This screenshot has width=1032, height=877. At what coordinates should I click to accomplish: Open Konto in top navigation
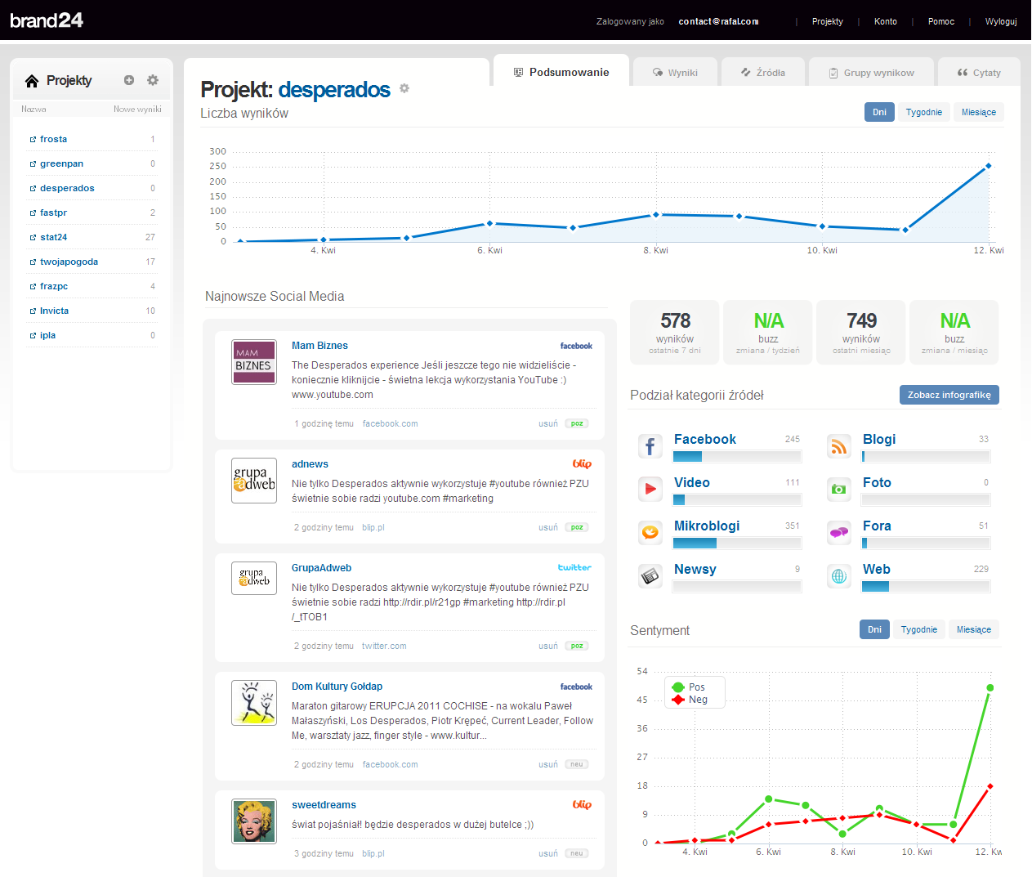(886, 21)
